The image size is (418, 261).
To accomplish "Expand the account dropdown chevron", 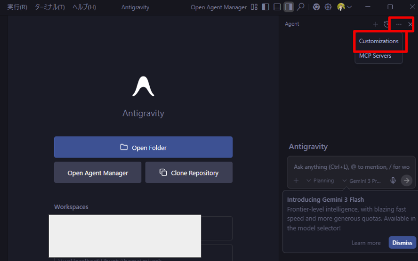I will pyautogui.click(x=349, y=7).
